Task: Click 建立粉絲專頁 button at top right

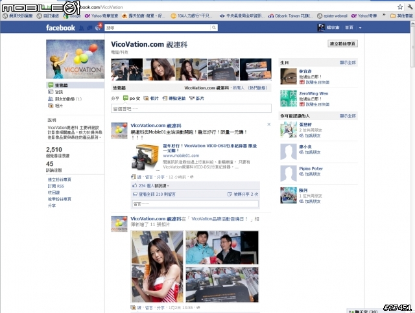Action: point(342,43)
